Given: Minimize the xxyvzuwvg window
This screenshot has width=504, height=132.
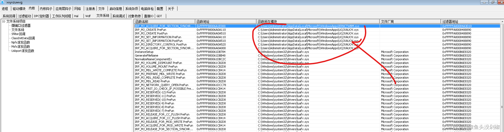Looking at the screenshot, I should pos(484,2).
